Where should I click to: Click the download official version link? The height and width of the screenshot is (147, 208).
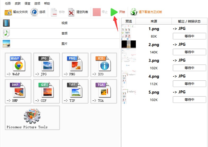point(150,12)
